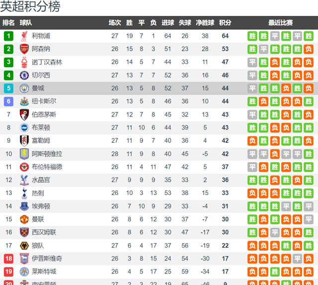The image size is (318, 285).
Task: Open the 布伦特福德 team link
Action: tap(47, 167)
